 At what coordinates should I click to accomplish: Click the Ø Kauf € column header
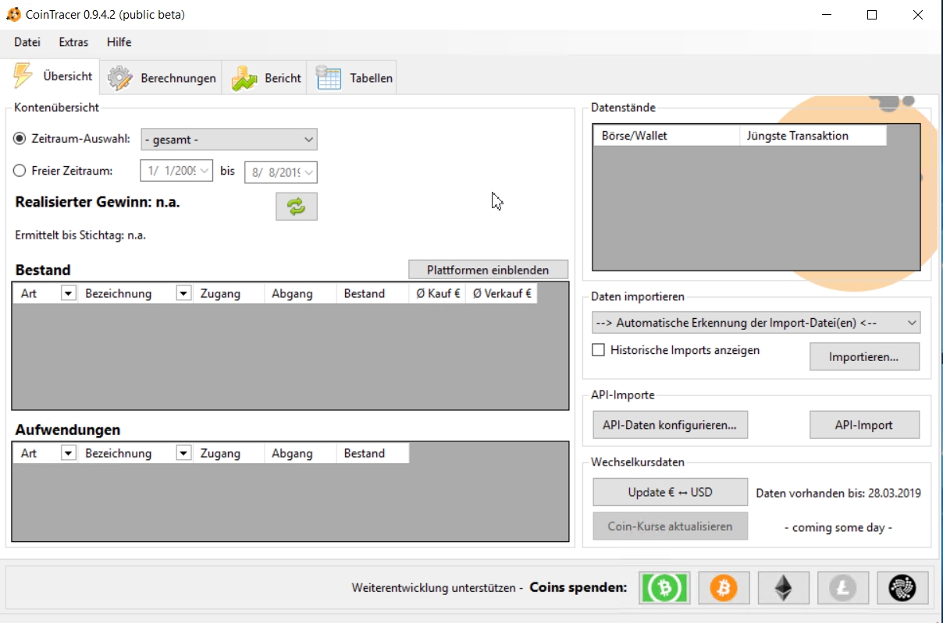(436, 293)
